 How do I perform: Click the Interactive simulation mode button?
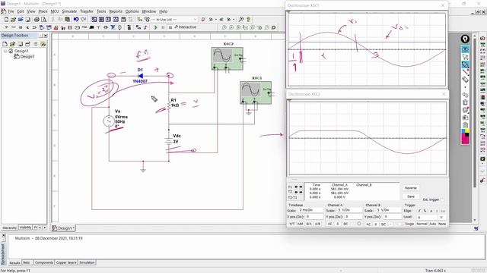(x=186, y=27)
